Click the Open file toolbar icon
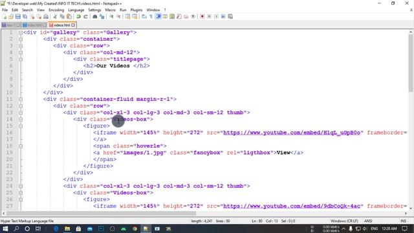This screenshot has height=233, width=414. click(11, 16)
